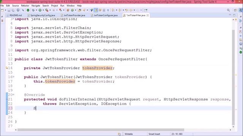
Task: Toggle Block Selection Mode in toolbar
Action: click(x=104, y=10)
